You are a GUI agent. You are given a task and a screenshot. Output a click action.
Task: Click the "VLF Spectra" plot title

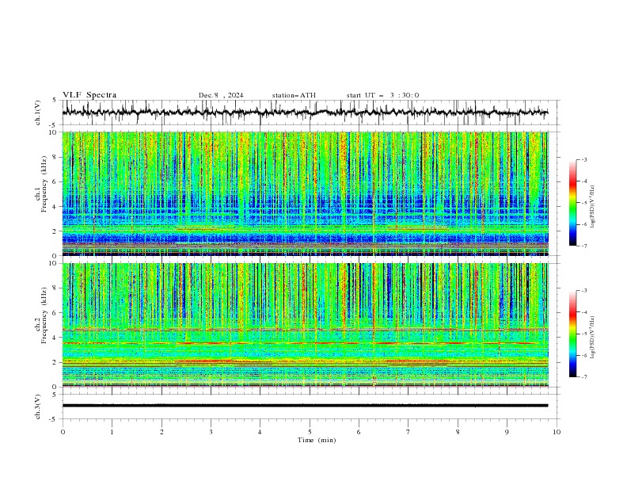89,95
